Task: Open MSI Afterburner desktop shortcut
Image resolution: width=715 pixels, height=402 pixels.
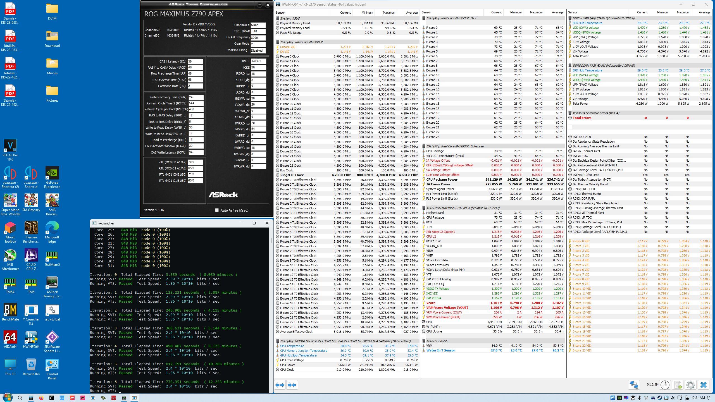Action: [x=10, y=260]
